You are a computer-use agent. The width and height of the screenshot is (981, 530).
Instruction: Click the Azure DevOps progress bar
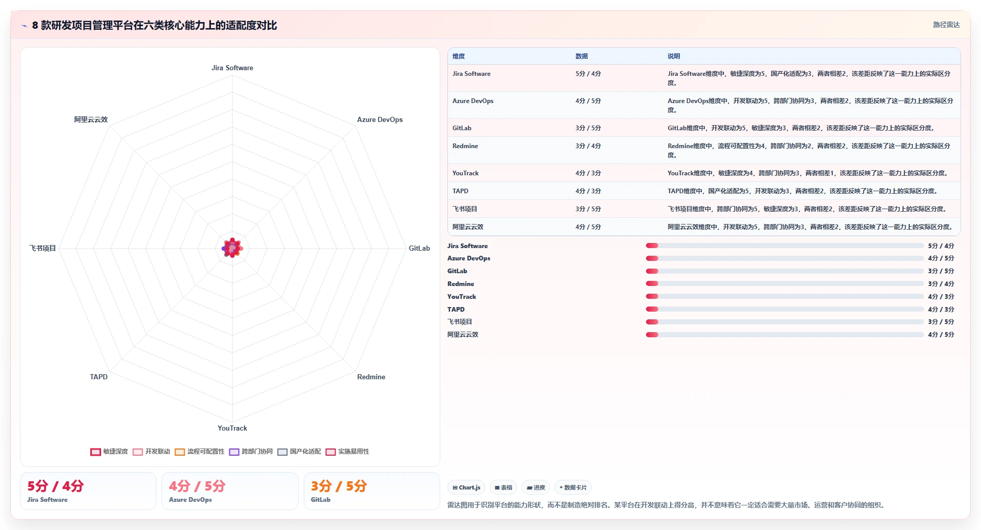784,258
